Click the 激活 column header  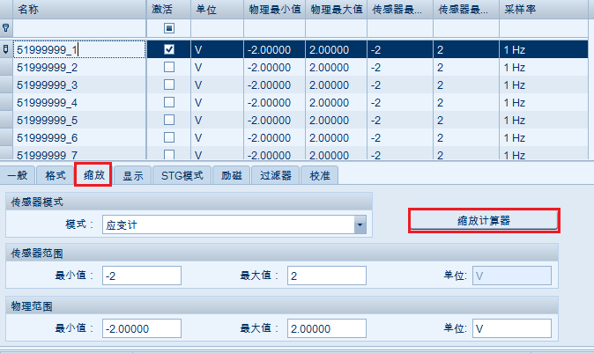click(168, 9)
